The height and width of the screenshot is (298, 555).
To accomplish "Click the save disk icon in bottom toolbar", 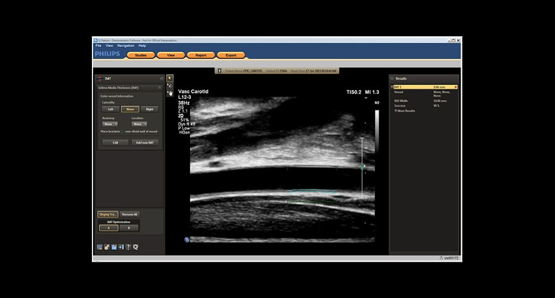I will coord(114,247).
